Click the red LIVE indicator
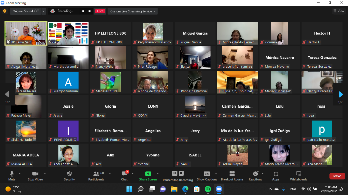Screen dimensions: 348x195 click(x=100, y=11)
